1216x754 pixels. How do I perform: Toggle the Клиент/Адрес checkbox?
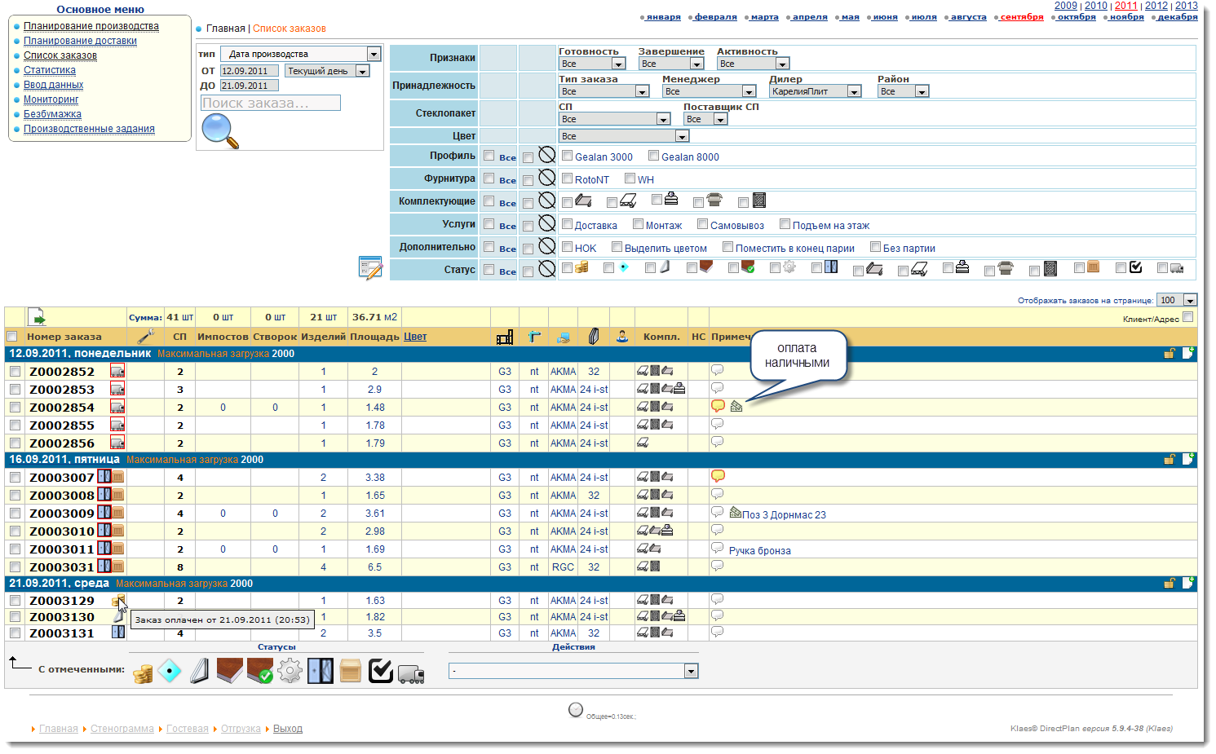(1188, 317)
